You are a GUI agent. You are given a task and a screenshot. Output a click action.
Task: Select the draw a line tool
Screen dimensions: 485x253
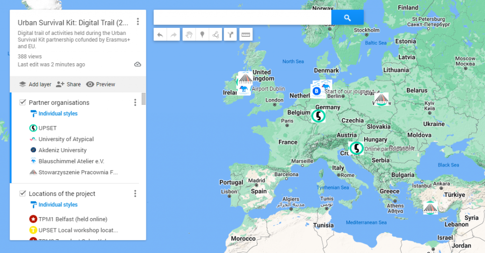216,34
